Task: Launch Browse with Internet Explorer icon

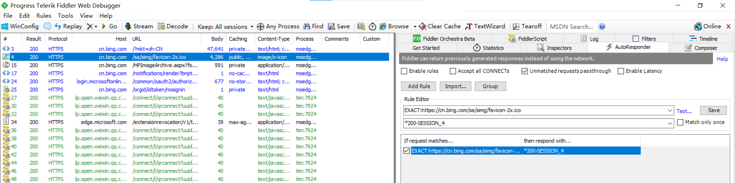Action: [x=383, y=26]
